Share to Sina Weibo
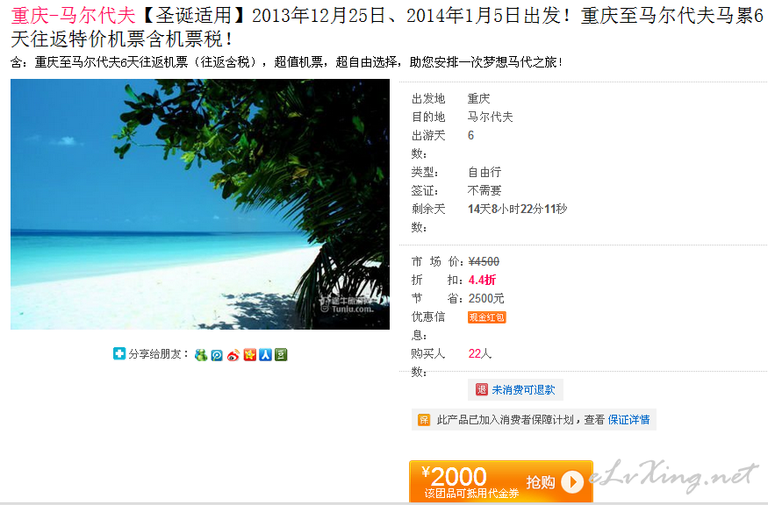 tap(233, 355)
